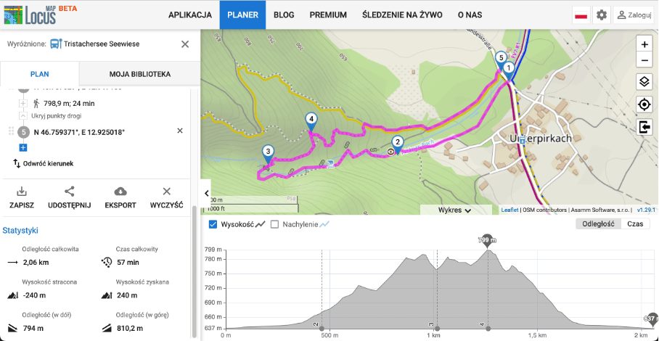Open the settings gear icon

(602, 15)
